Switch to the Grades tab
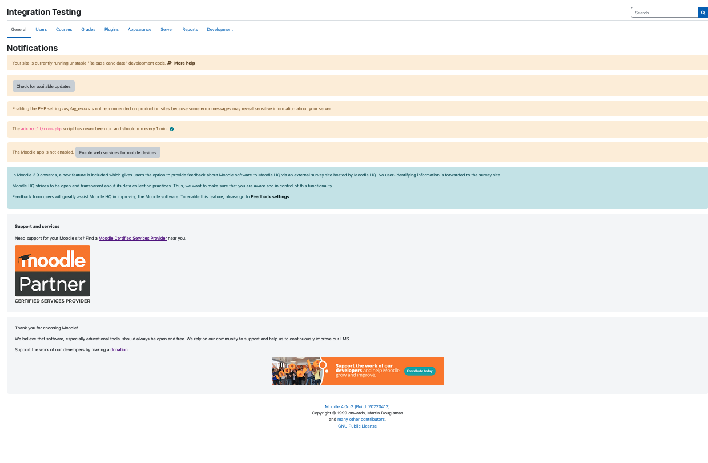The image size is (708, 463). [x=88, y=29]
